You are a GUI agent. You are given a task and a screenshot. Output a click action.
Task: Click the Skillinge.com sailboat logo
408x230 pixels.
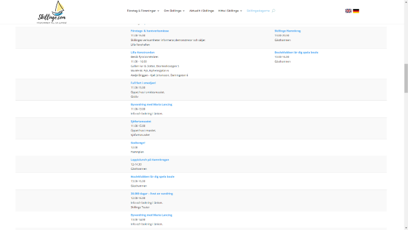(52, 13)
